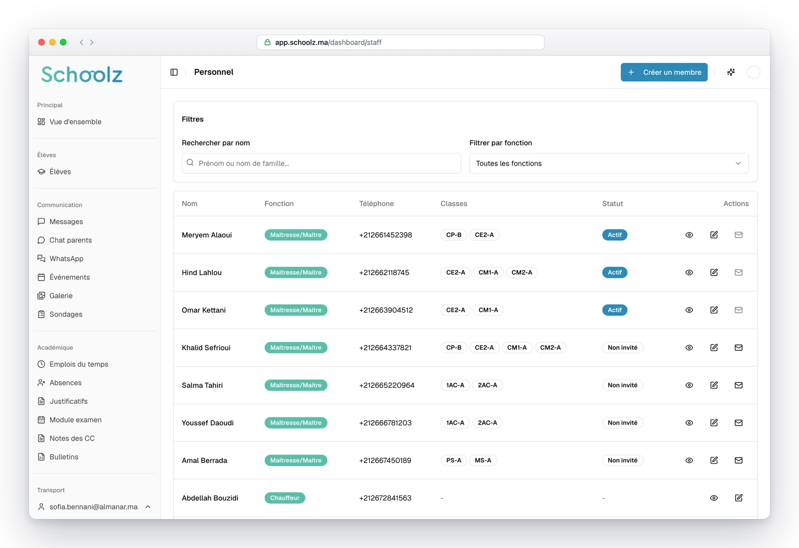The height and width of the screenshot is (548, 799).
Task: Click the lock icon in address bar
Action: pos(267,42)
